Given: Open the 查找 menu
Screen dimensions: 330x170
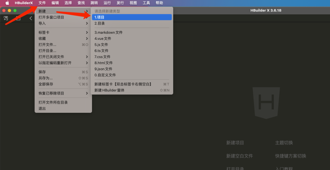Looking at the screenshot, I should pos(81,3).
